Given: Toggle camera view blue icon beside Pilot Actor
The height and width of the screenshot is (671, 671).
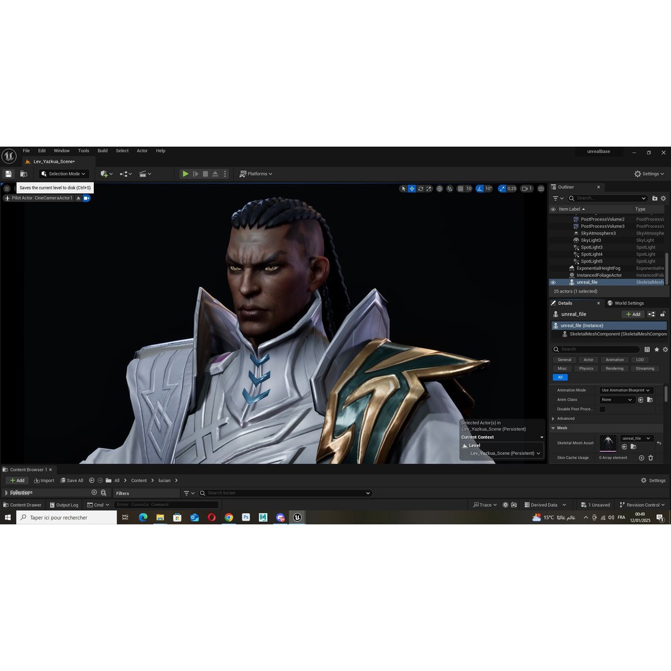Looking at the screenshot, I should tap(86, 198).
